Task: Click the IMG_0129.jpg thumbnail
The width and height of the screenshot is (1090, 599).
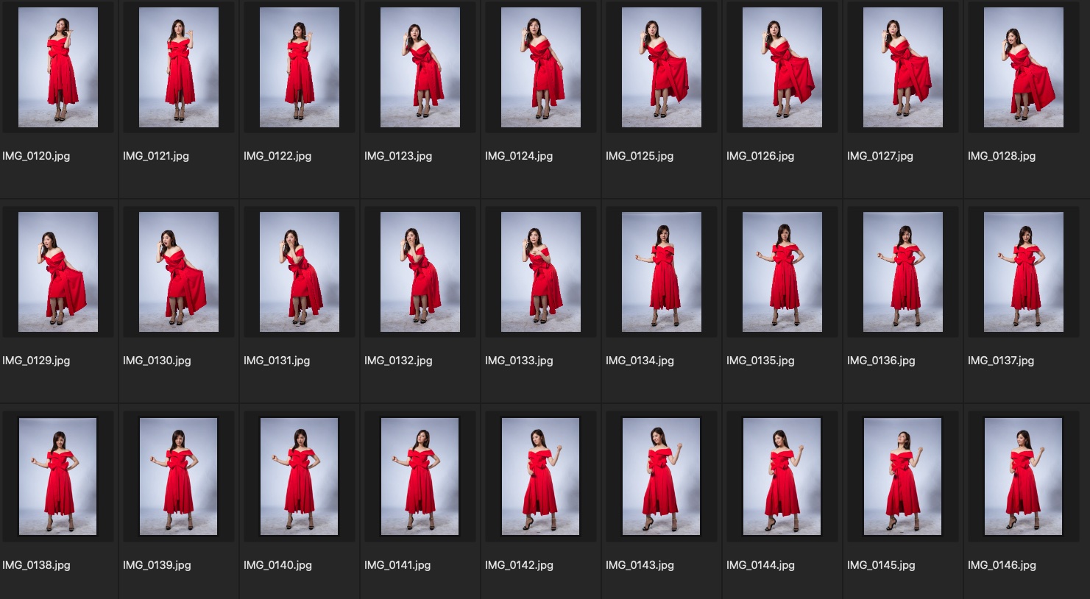Action: [58, 272]
